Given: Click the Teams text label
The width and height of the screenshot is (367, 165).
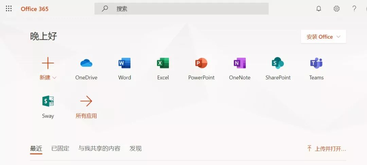Looking at the screenshot, I should pyautogui.click(x=316, y=78).
